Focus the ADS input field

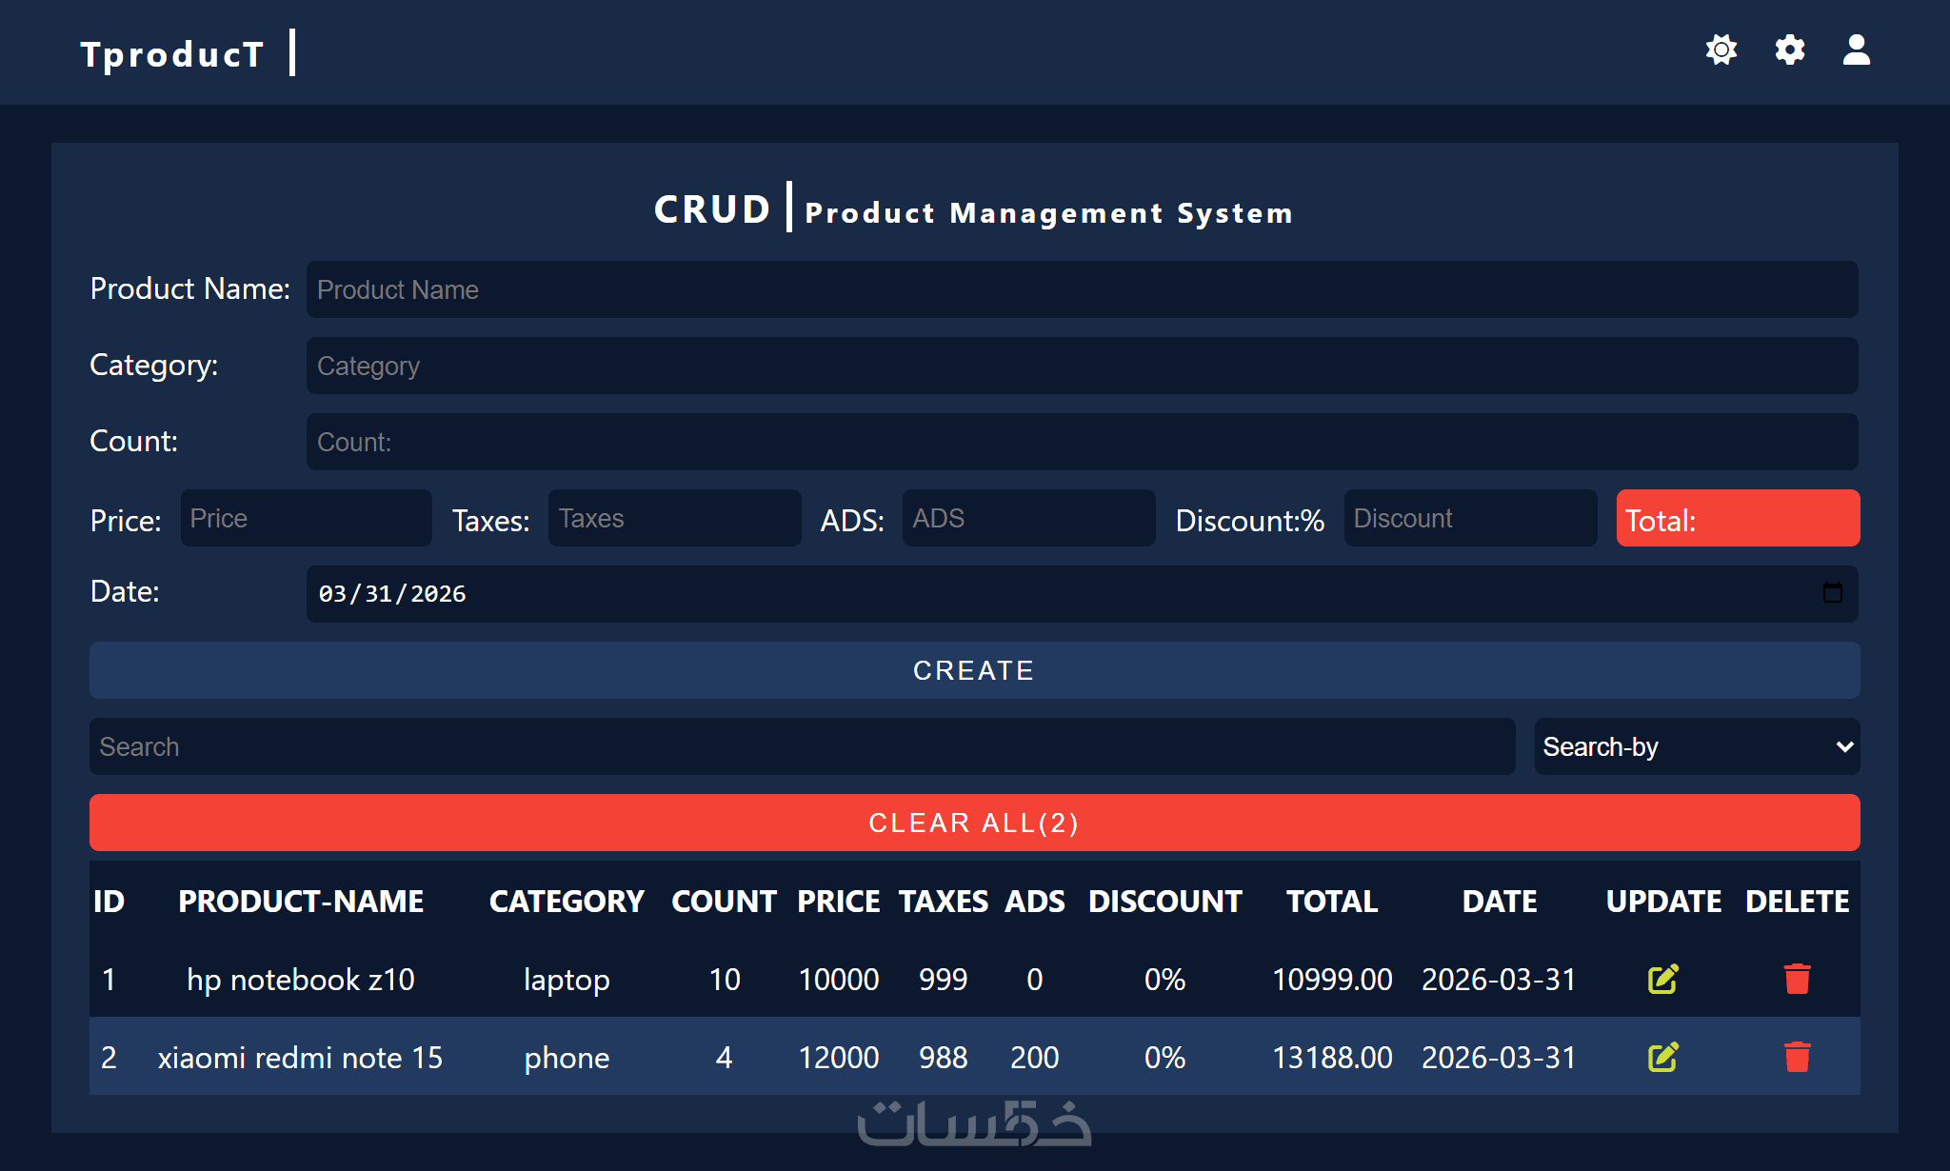point(1028,518)
